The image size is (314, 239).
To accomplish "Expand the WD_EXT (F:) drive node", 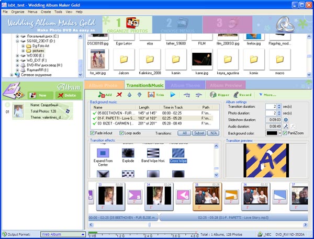I will pos(17,60).
